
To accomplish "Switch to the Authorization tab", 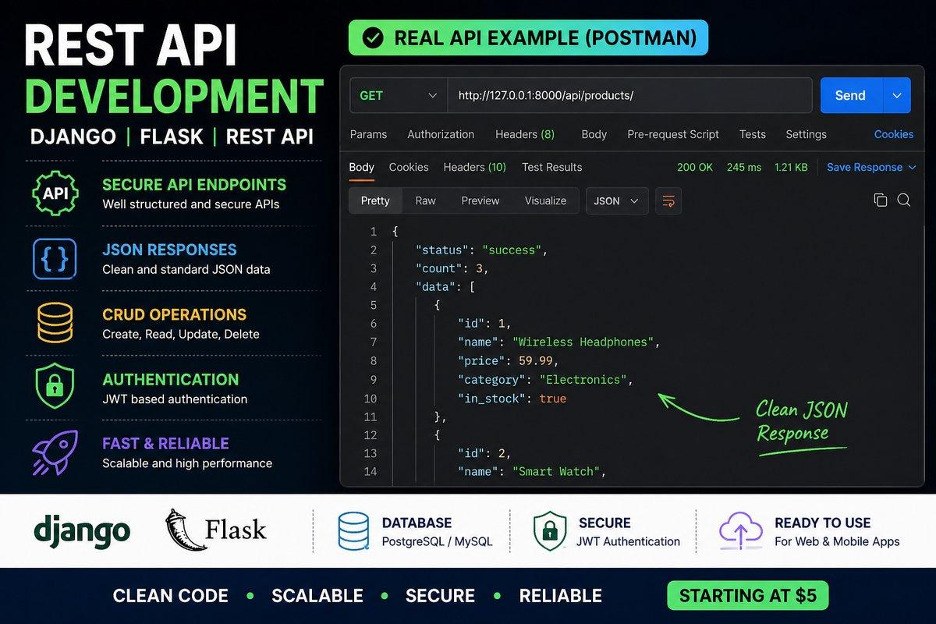I will click(441, 134).
